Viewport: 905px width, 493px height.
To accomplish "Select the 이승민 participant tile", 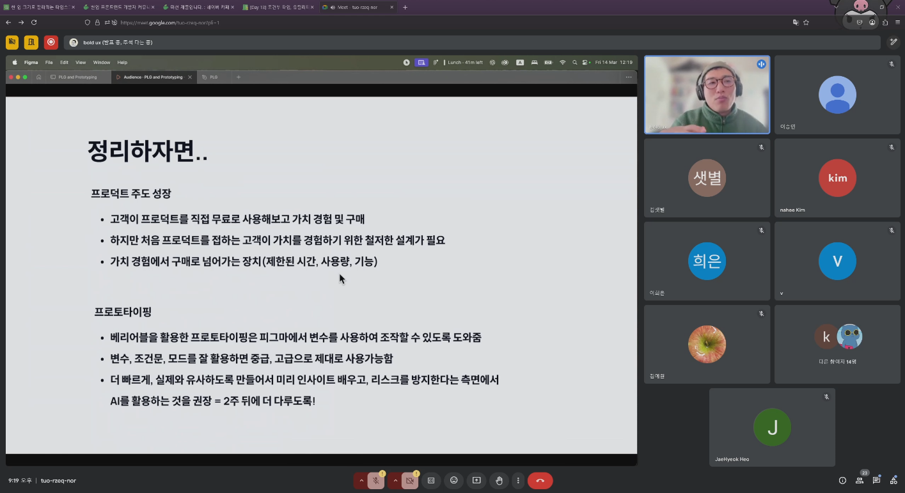I will 837,95.
